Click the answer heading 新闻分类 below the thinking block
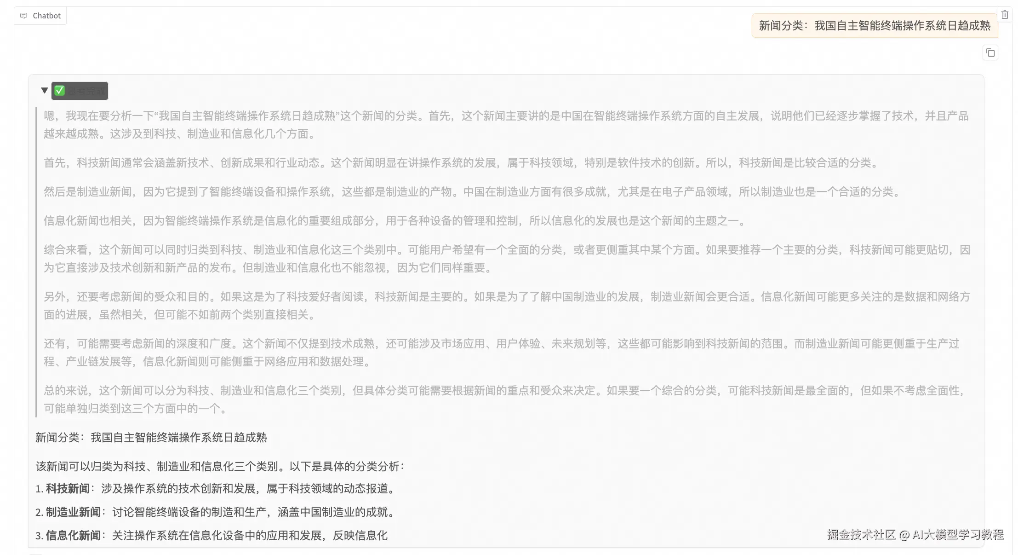1018x555 pixels. [151, 438]
